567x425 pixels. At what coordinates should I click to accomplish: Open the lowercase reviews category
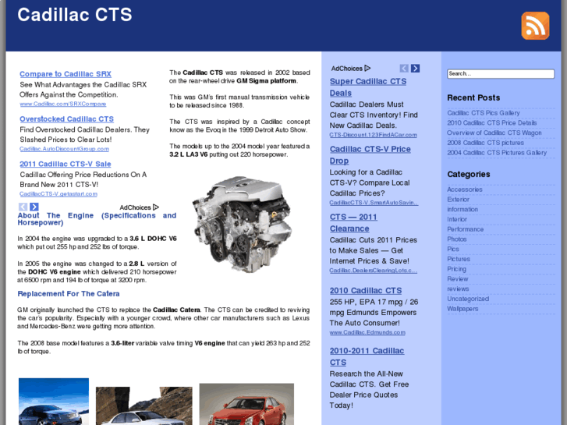coord(458,289)
